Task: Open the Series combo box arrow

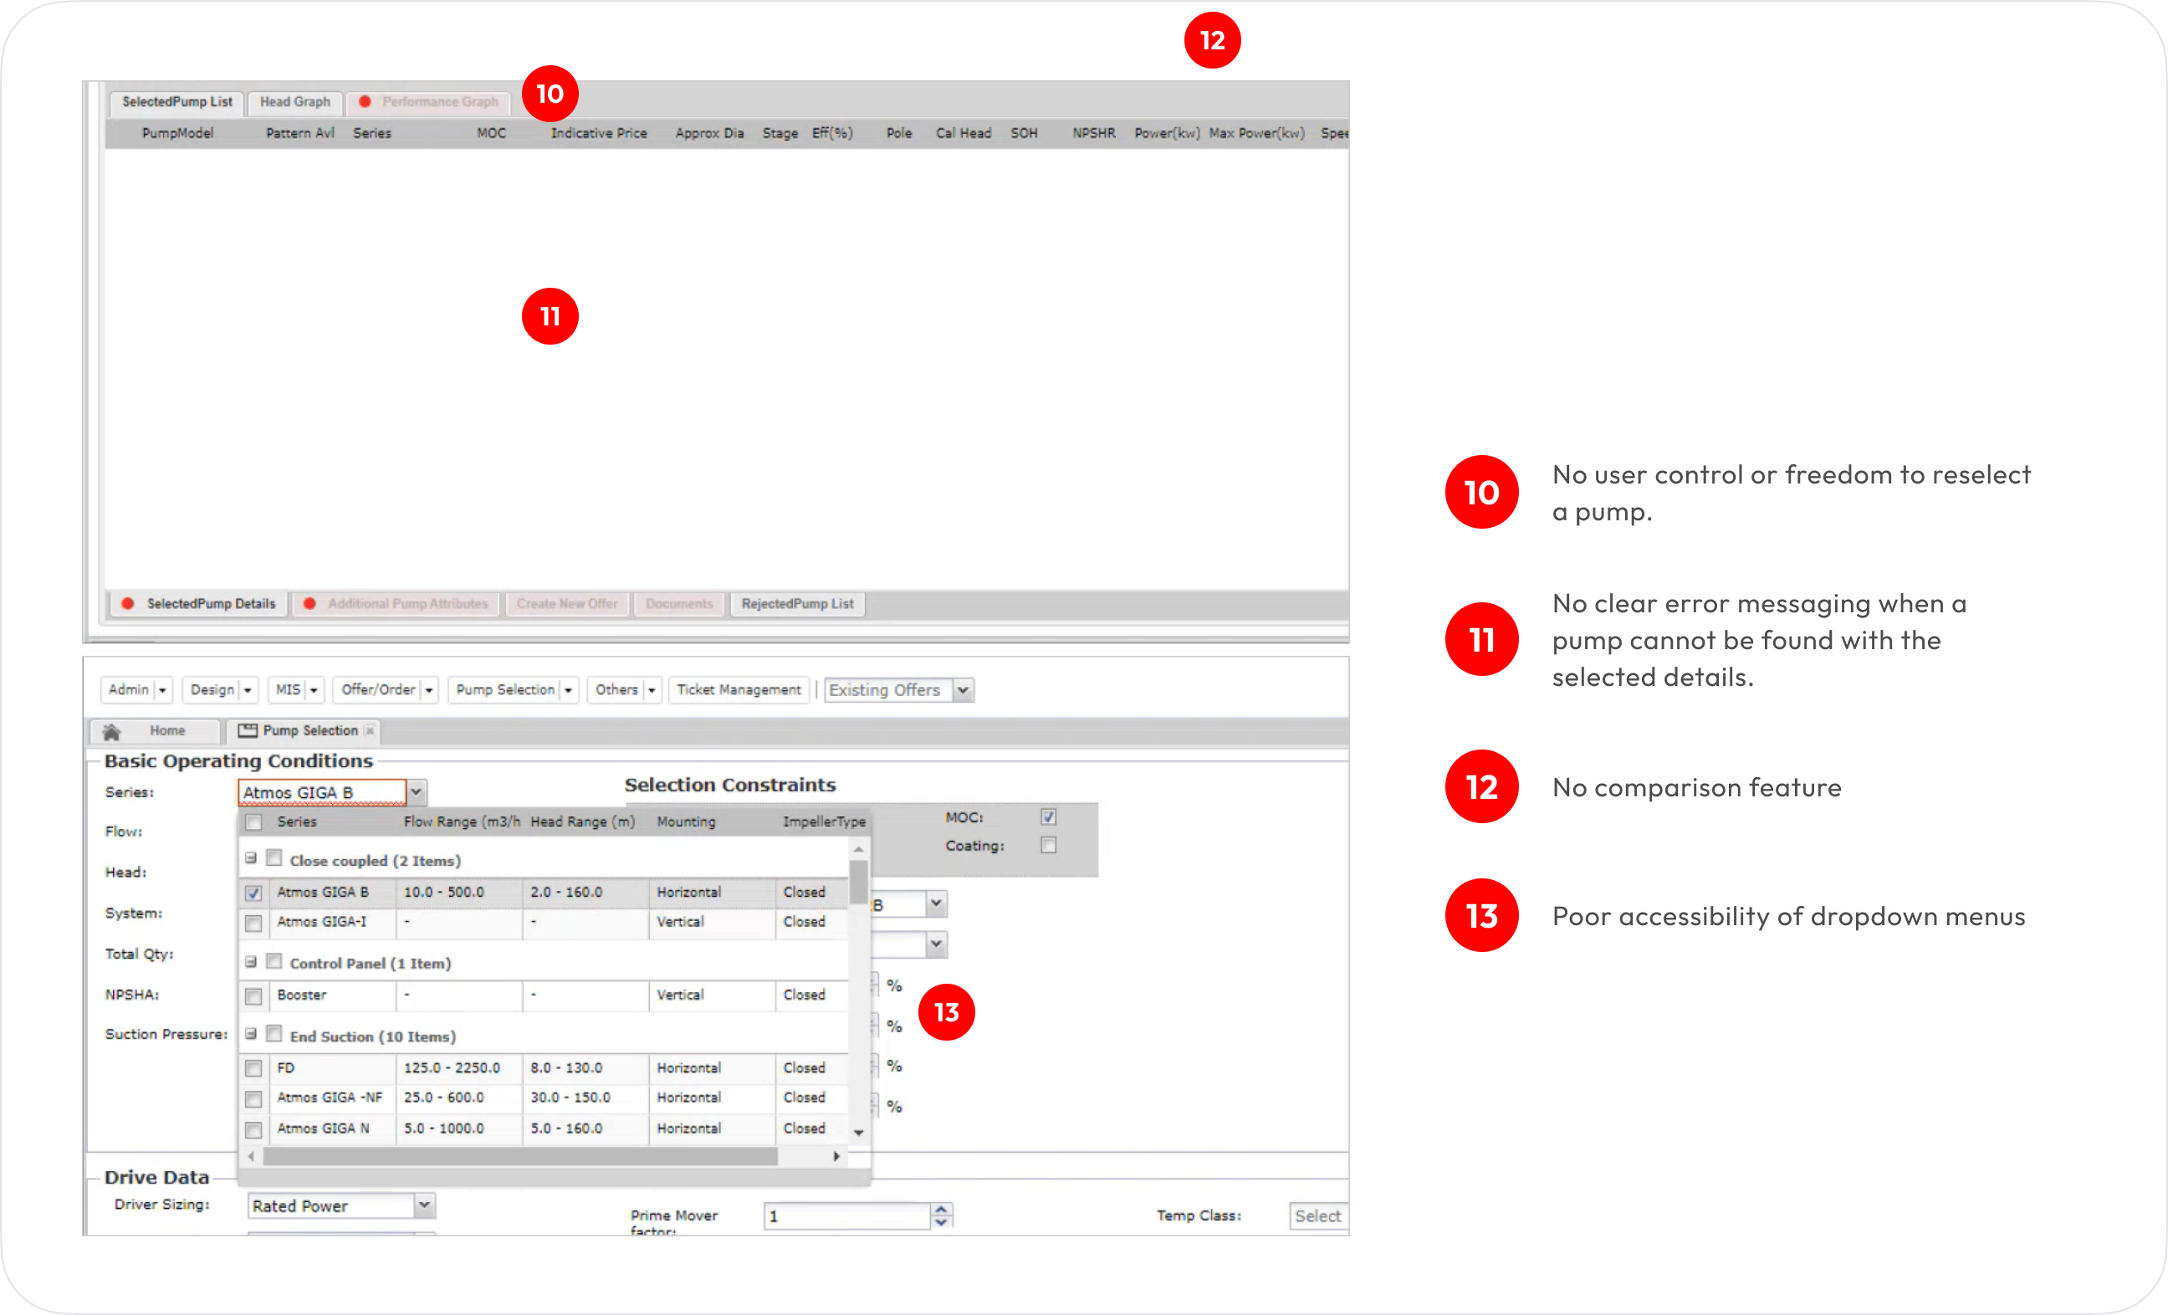Action: click(417, 792)
